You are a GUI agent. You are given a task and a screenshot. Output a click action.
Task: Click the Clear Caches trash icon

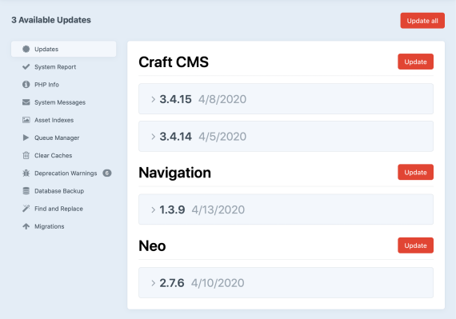pos(26,155)
